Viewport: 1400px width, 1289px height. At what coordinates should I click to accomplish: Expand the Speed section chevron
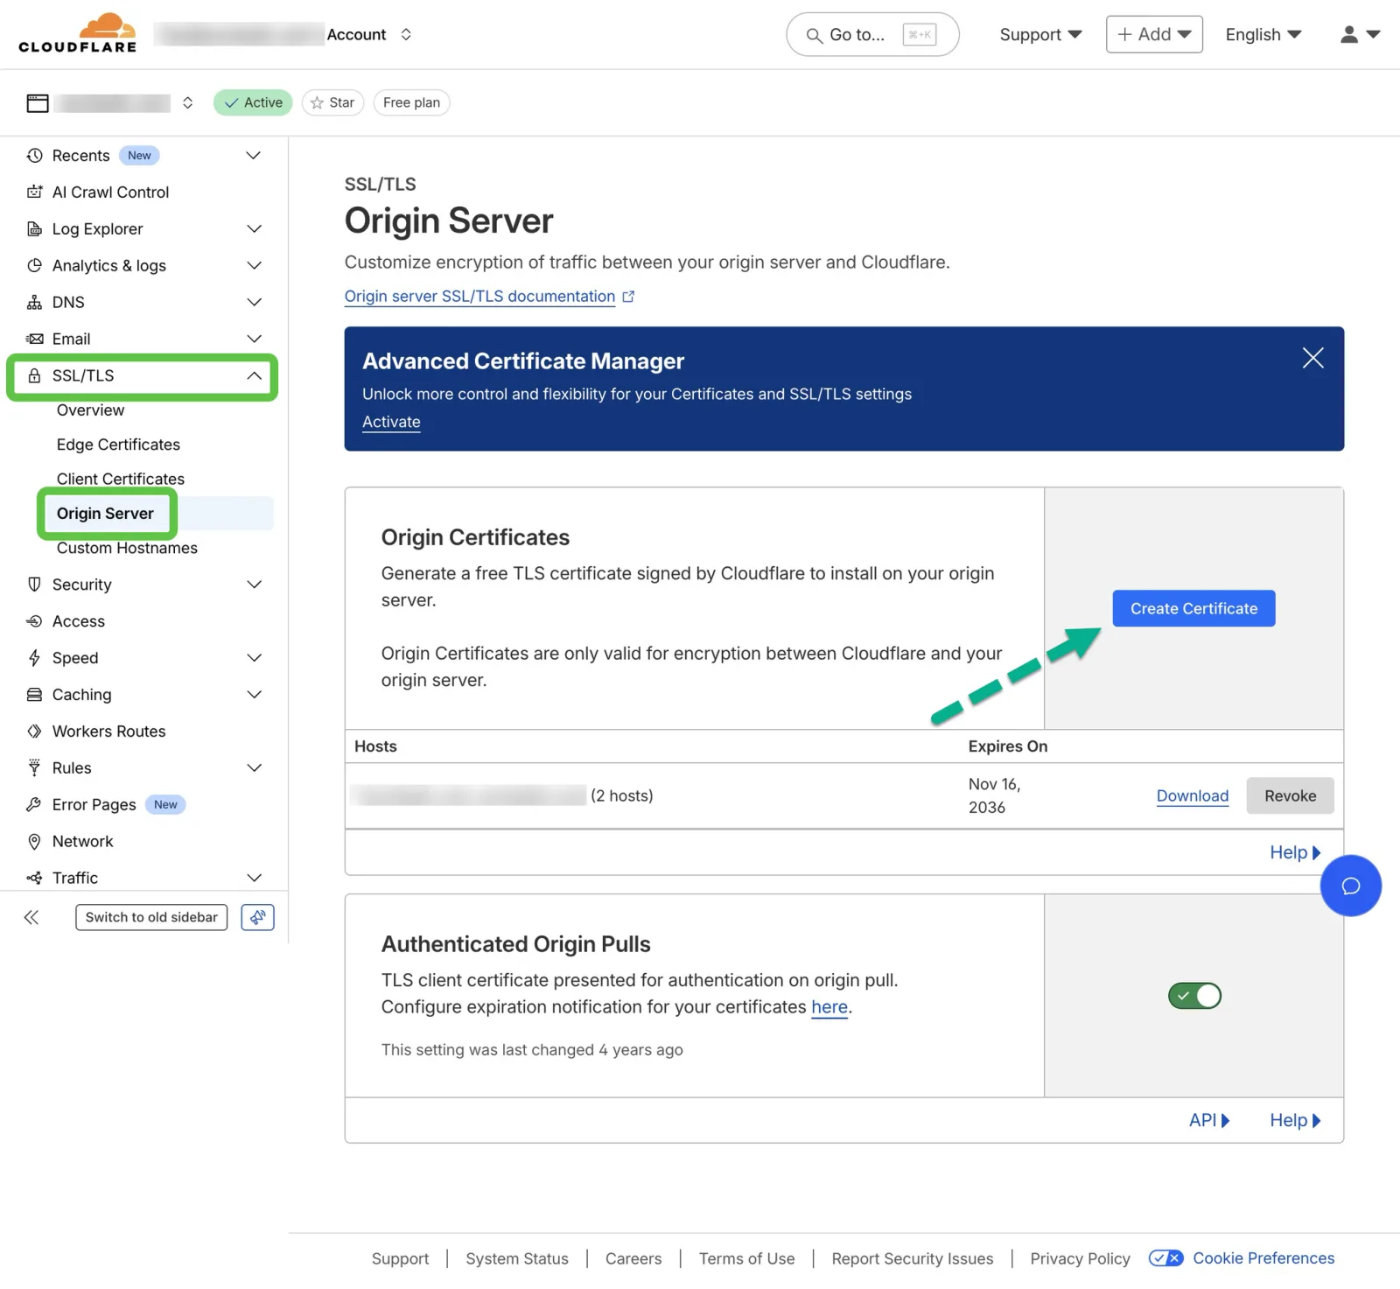[254, 658]
